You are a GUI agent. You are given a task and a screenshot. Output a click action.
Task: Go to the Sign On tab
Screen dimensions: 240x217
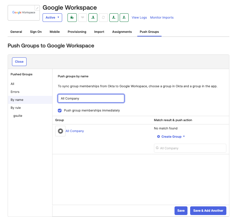(x=36, y=32)
